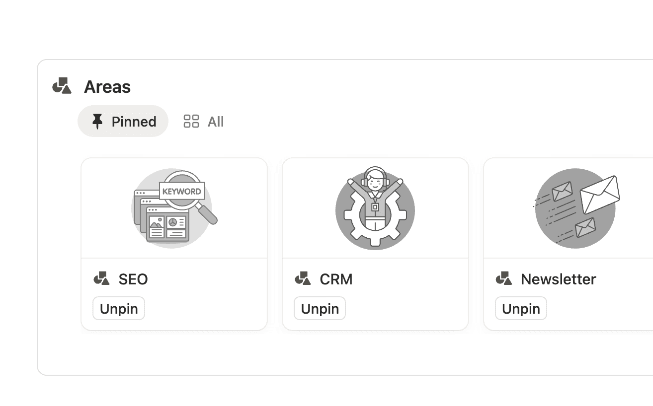The image size is (653, 406).
Task: Unpin the SEO area
Action: [x=119, y=309]
